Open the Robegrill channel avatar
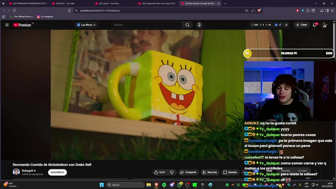 click(x=16, y=172)
